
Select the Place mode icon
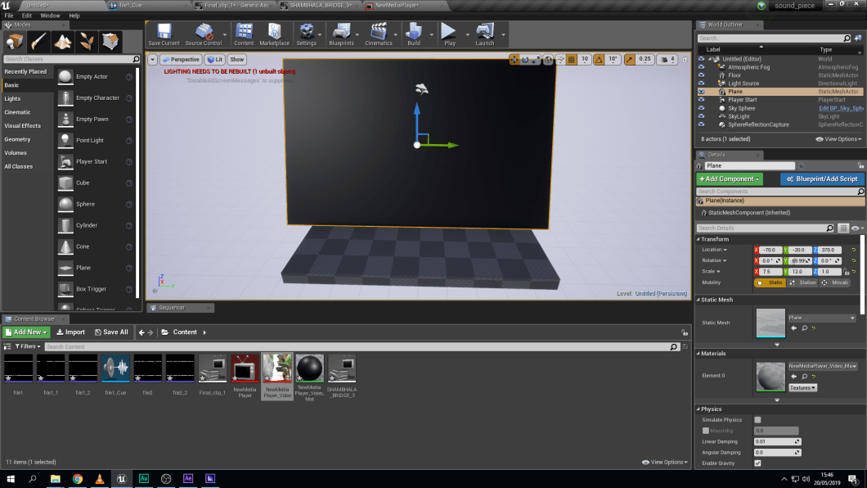pyautogui.click(x=15, y=42)
